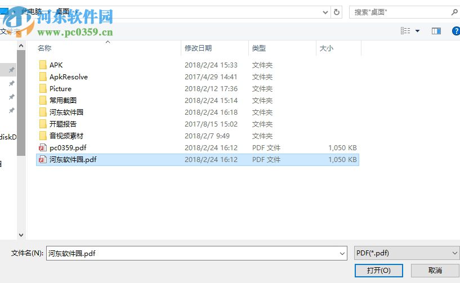
Task: Select the file name pc0359.pdf
Action: tap(68, 147)
